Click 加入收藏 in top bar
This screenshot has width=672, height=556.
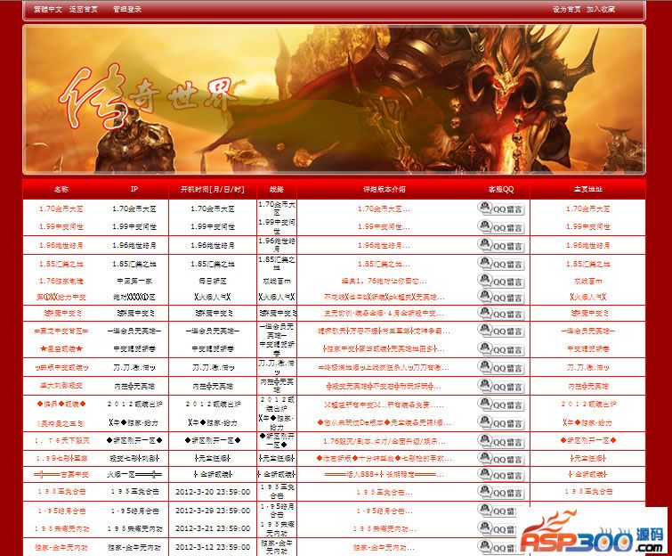601,9
